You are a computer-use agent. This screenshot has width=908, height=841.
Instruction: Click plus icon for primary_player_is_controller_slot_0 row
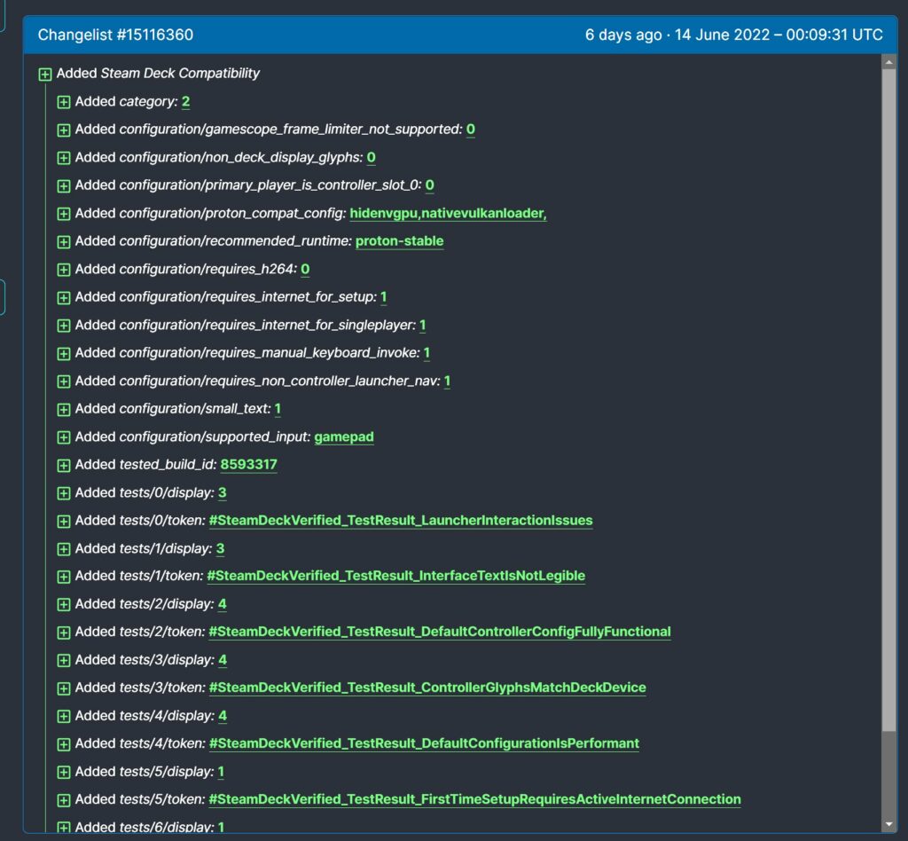click(64, 186)
